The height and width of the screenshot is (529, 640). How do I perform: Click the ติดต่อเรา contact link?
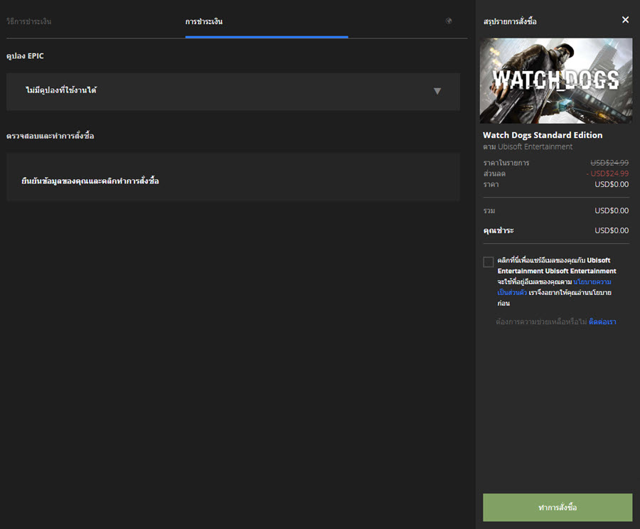tap(602, 321)
